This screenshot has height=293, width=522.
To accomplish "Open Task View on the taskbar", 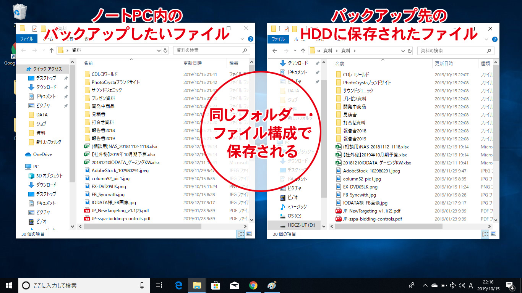I will [159, 285].
